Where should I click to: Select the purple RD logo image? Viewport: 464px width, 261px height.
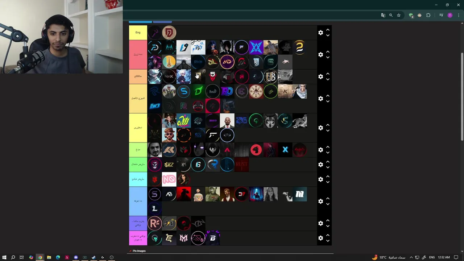tap(227, 91)
